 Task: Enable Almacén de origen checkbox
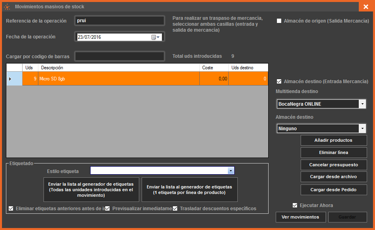click(x=279, y=21)
